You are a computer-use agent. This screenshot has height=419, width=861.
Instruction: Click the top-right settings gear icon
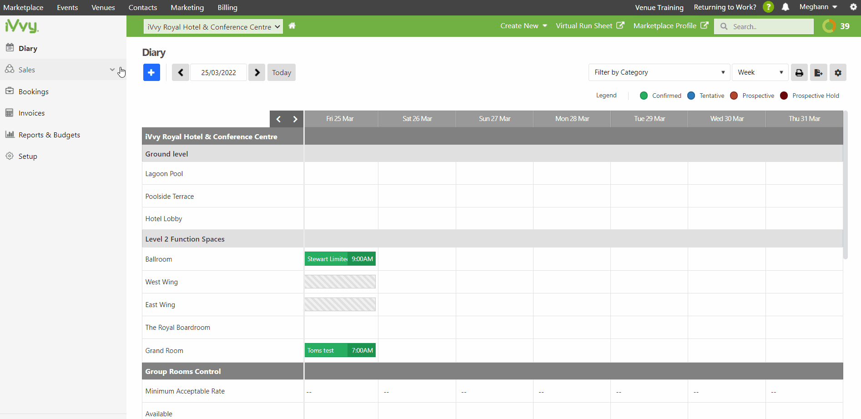click(x=853, y=7)
